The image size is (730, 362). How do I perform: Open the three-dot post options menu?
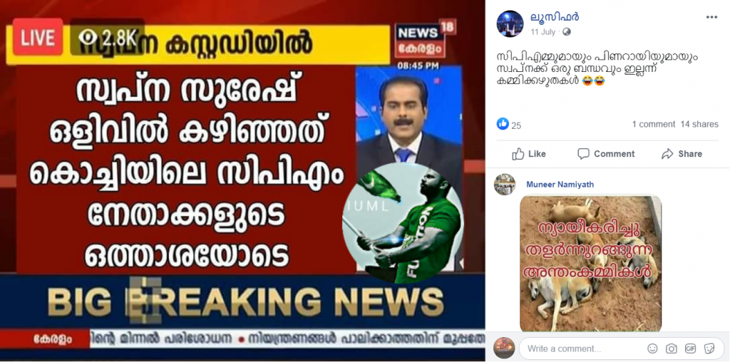[711, 18]
